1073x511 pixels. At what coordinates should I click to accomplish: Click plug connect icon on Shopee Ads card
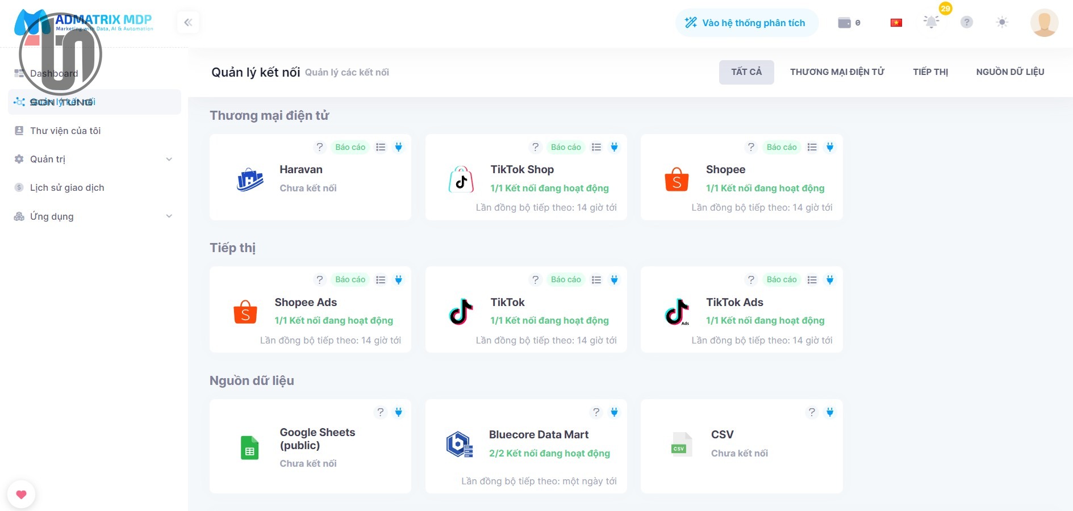pos(399,279)
